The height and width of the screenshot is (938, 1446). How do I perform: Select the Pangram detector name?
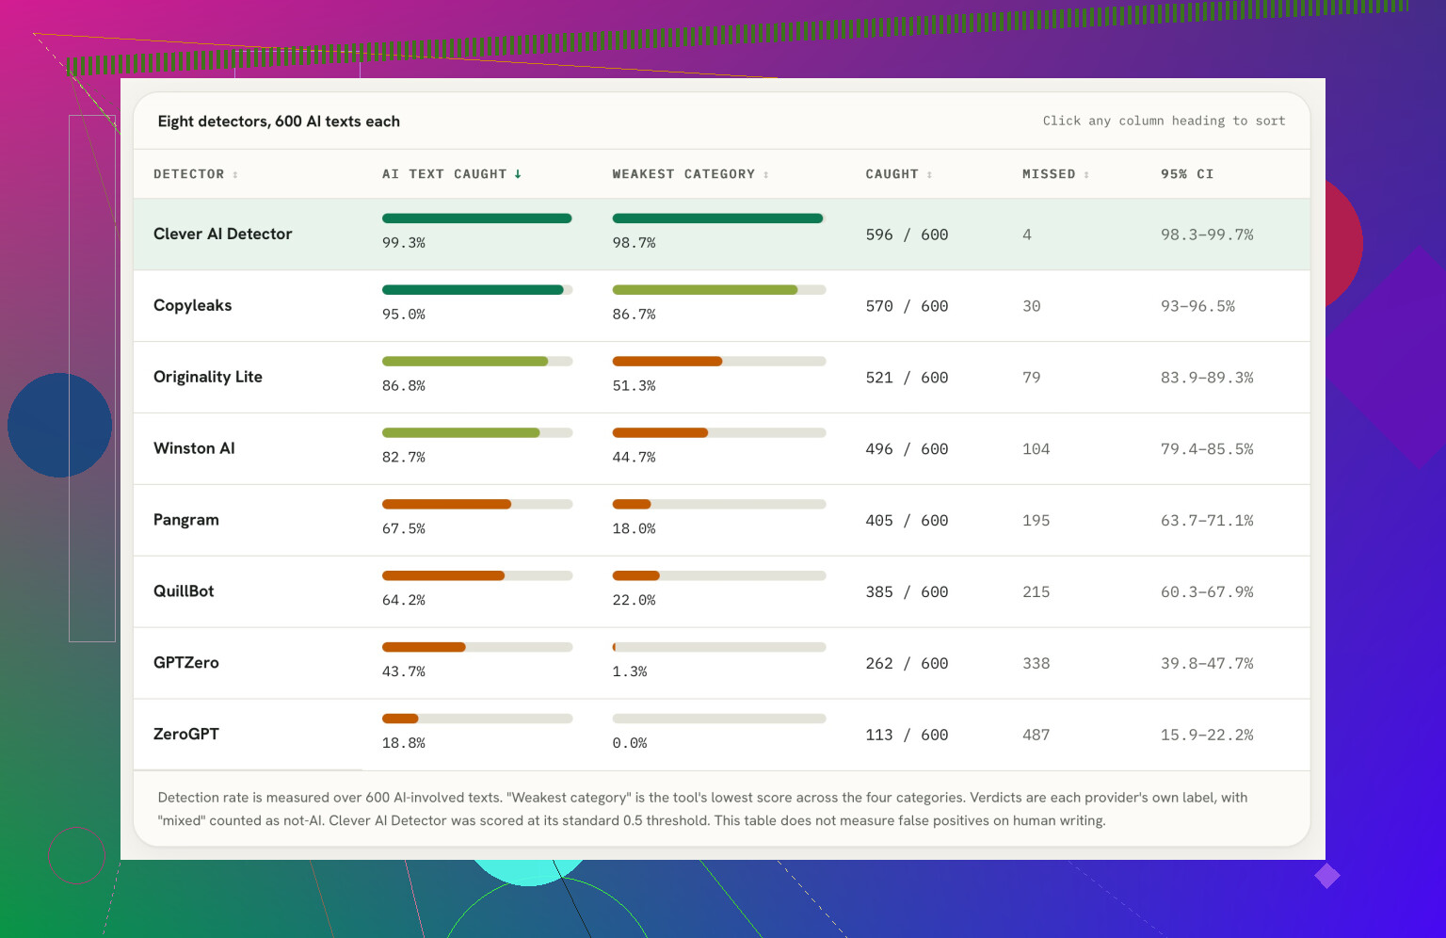(186, 520)
